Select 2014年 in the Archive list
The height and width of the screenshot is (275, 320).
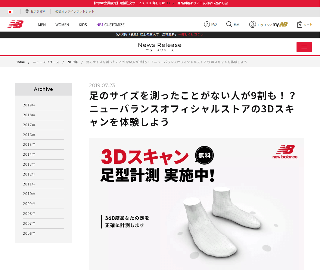coord(29,154)
